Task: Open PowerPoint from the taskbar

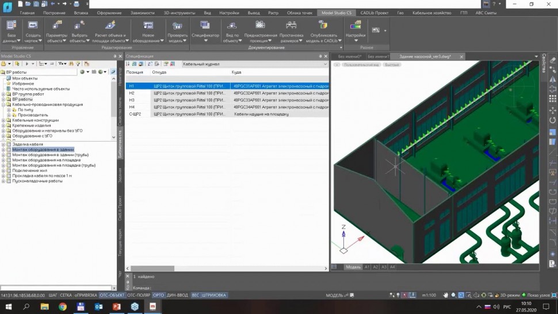Action: 117,307
